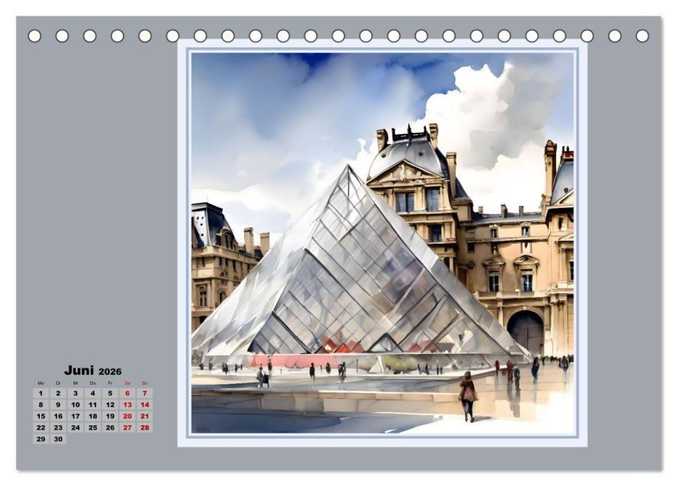Screen dimensions: 677x486
Task: Select day 30 in the June calendar
Action: click(x=59, y=439)
